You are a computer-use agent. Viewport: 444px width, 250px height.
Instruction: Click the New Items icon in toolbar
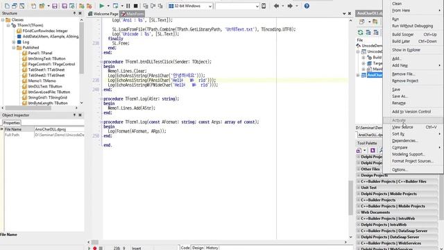click(x=33, y=6)
